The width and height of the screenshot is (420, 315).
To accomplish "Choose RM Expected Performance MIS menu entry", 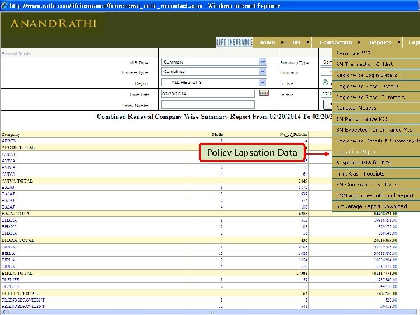I will point(376,129).
